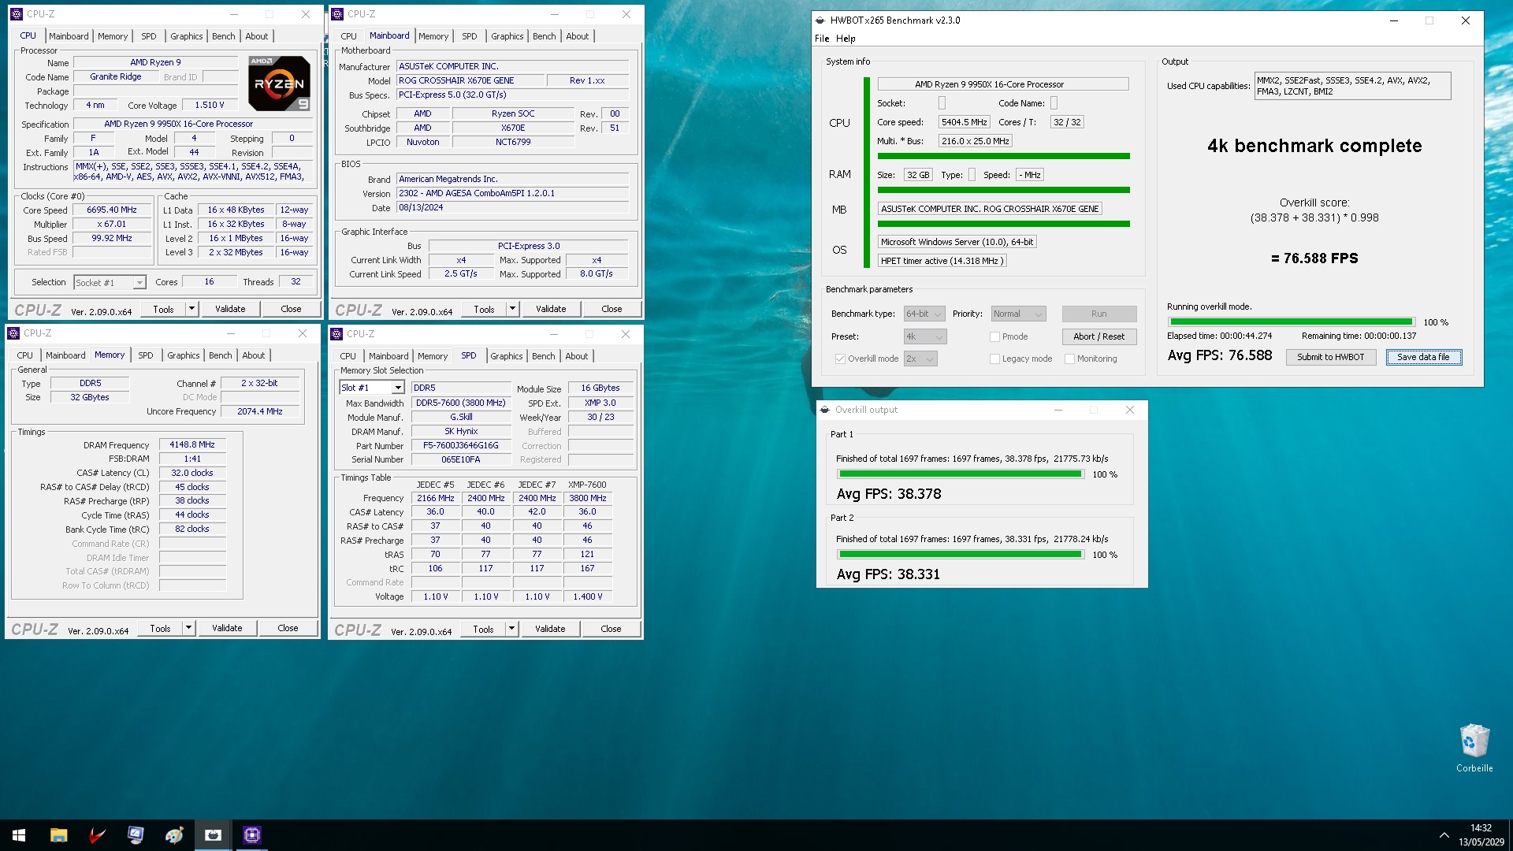Open Preset 4k dropdown
This screenshot has width=1513, height=851.
[x=924, y=336]
